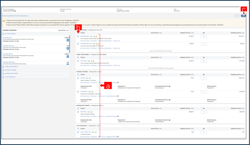Screen dimensions: 250x145
Task: Expand the FABRIC INTERCONNECT component group
Action: pos(3,67)
